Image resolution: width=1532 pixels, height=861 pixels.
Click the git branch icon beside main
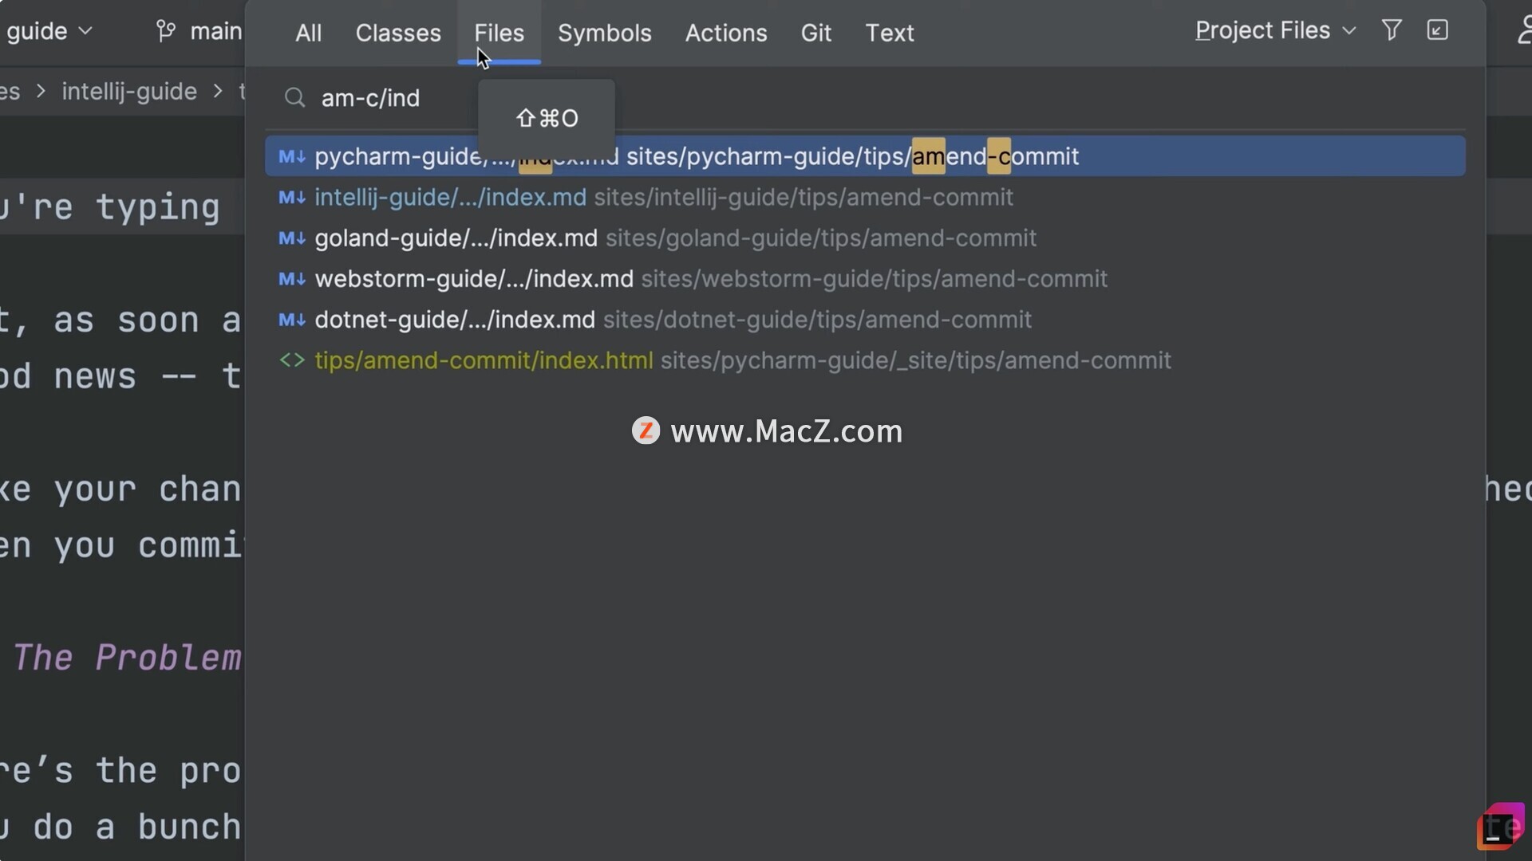coord(165,31)
